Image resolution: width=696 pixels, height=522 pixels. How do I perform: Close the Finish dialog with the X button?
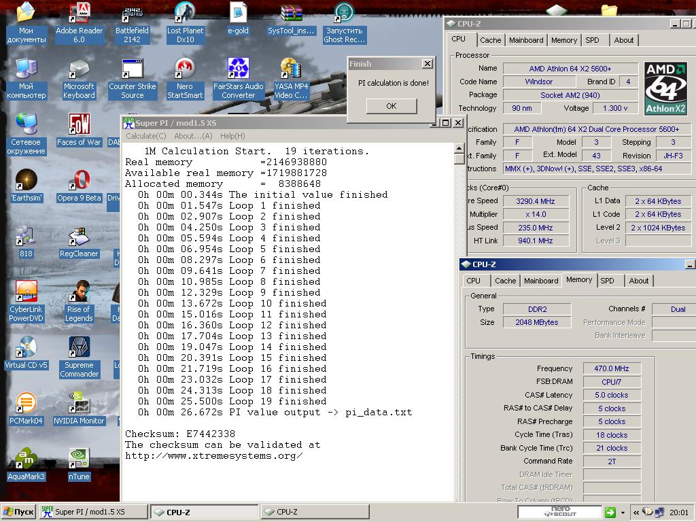[427, 64]
